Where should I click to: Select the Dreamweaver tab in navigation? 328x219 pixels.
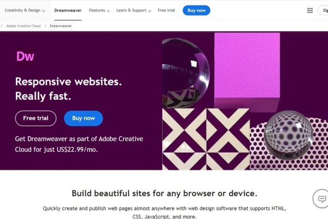click(68, 10)
